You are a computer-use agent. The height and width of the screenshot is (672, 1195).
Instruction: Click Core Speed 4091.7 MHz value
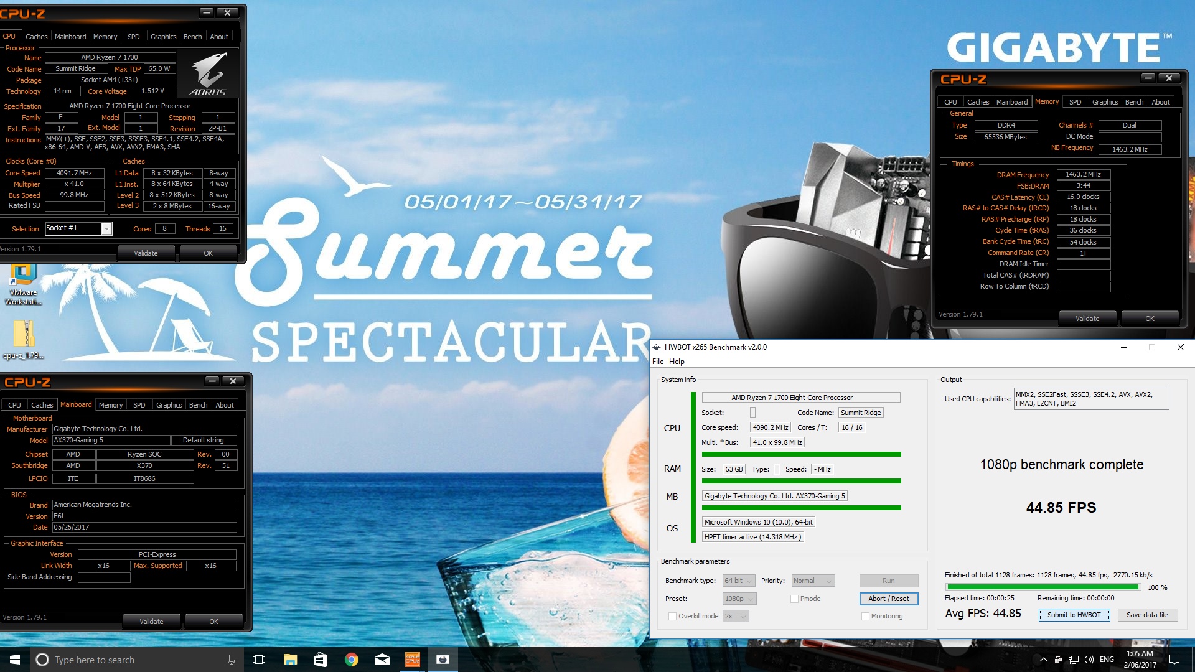click(74, 173)
